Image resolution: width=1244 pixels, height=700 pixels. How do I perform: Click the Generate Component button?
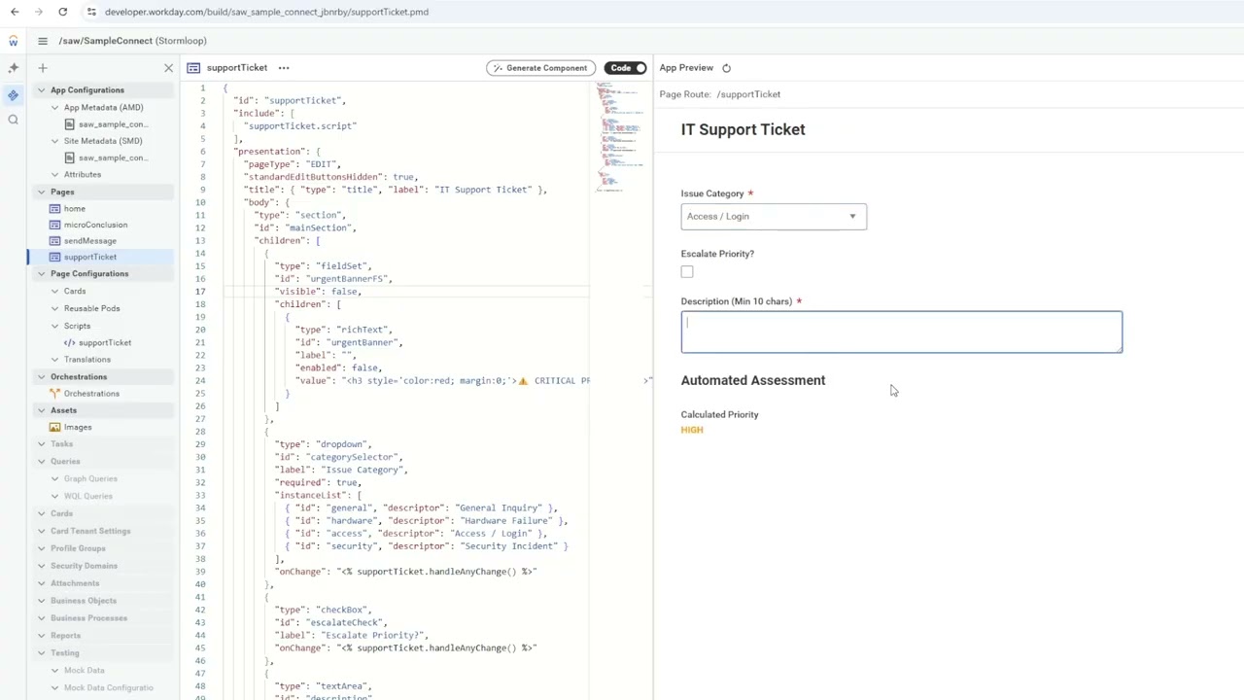click(x=540, y=68)
